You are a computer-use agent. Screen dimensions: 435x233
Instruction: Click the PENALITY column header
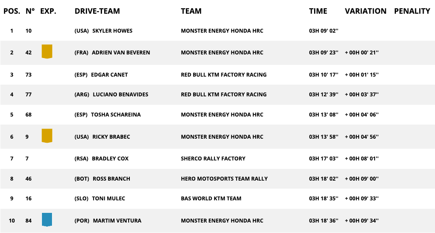click(x=412, y=11)
